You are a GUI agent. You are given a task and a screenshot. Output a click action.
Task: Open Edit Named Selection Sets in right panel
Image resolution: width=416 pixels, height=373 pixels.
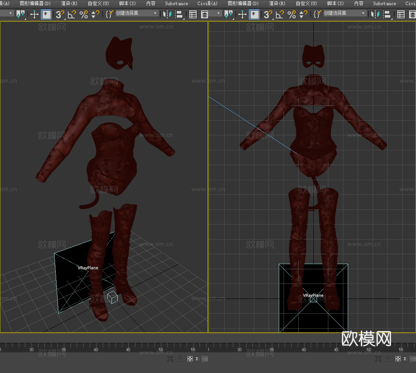pos(317,14)
